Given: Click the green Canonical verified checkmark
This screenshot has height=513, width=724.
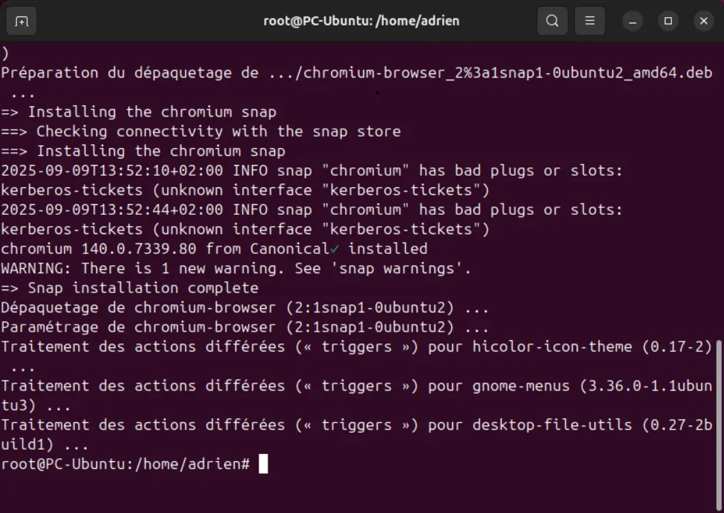Looking at the screenshot, I should [335, 249].
